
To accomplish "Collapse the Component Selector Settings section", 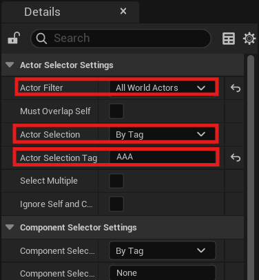I will pos(10,227).
